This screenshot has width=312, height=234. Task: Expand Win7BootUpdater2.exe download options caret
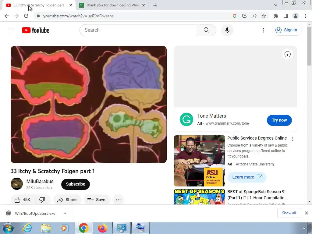point(65,213)
